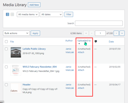Open the All dates dropdown
The image size is (128, 103).
pos(51,14)
